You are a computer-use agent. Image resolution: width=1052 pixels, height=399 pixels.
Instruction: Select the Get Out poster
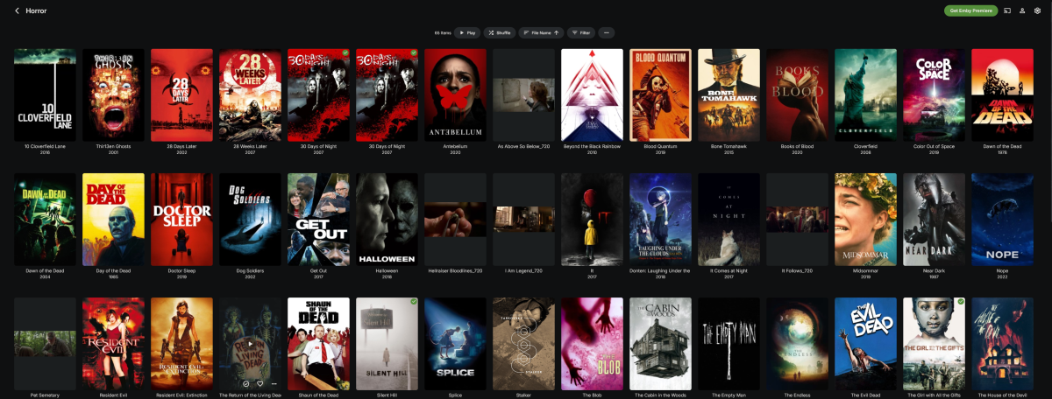point(318,219)
